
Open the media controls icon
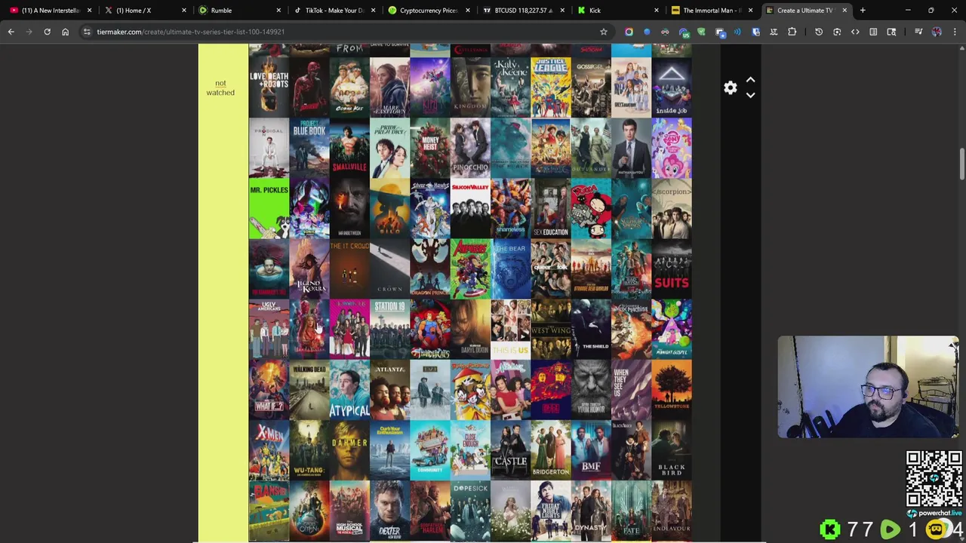(x=918, y=32)
